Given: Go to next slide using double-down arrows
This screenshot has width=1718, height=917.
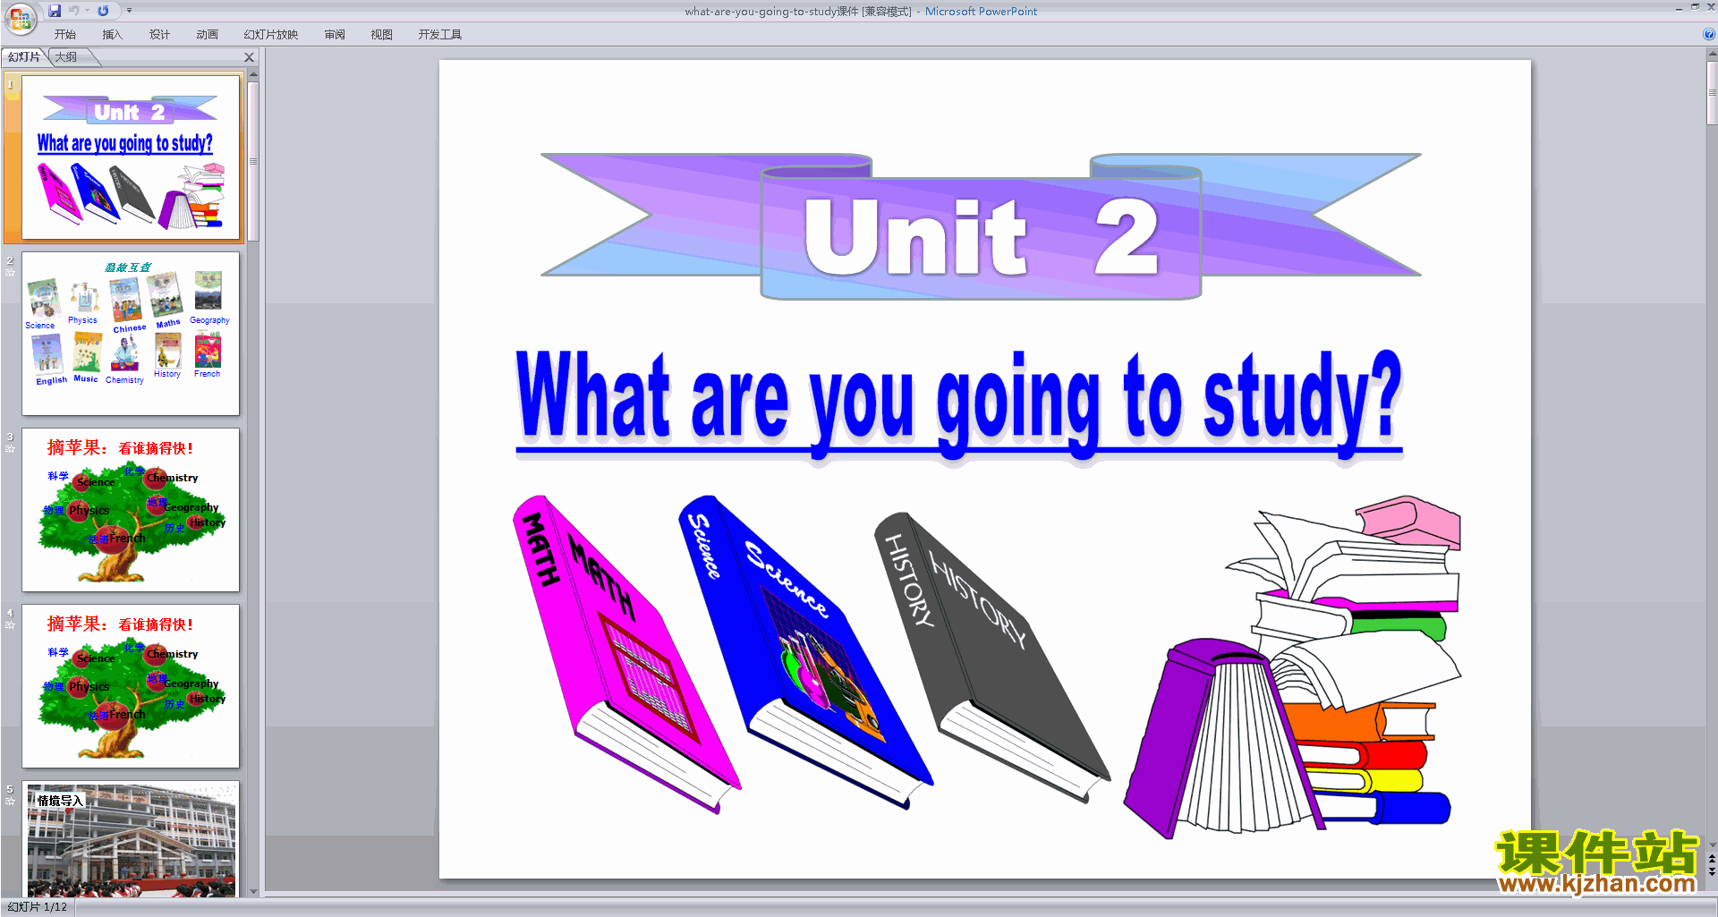Looking at the screenshot, I should [x=1712, y=871].
